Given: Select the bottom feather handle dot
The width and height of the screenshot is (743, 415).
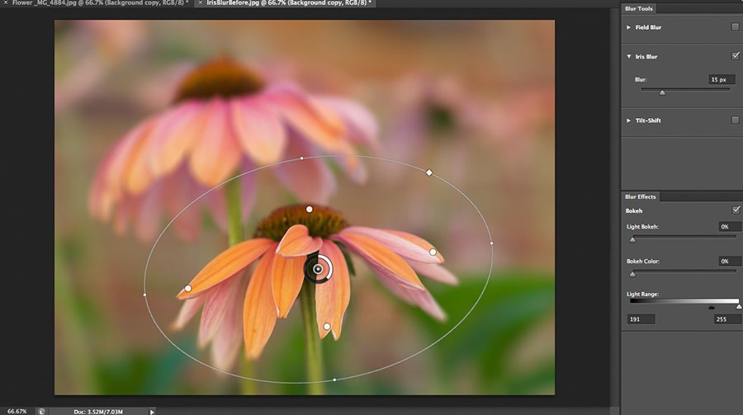Looking at the screenshot, I should (327, 327).
